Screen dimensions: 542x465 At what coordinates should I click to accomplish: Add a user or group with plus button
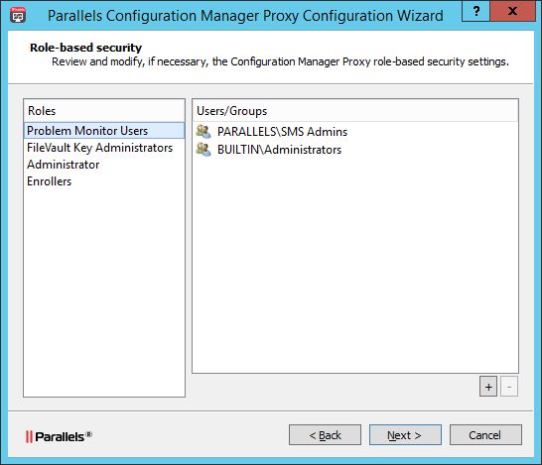coord(488,387)
